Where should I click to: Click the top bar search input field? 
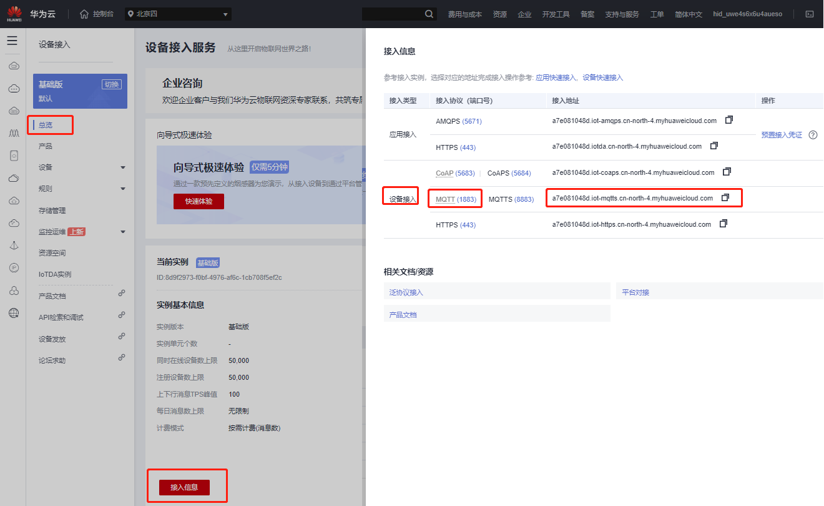(x=392, y=14)
